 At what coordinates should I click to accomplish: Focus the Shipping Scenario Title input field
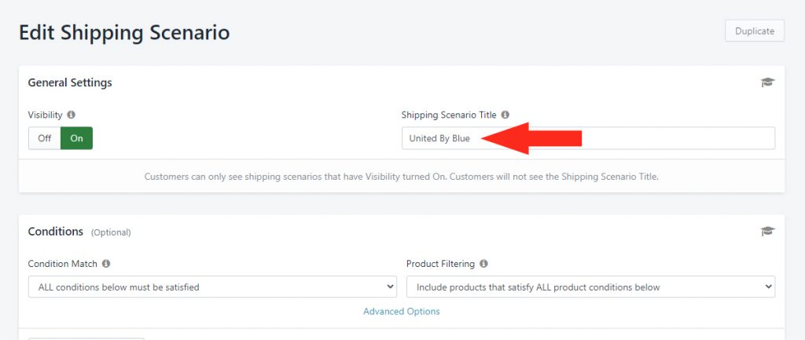pos(588,138)
